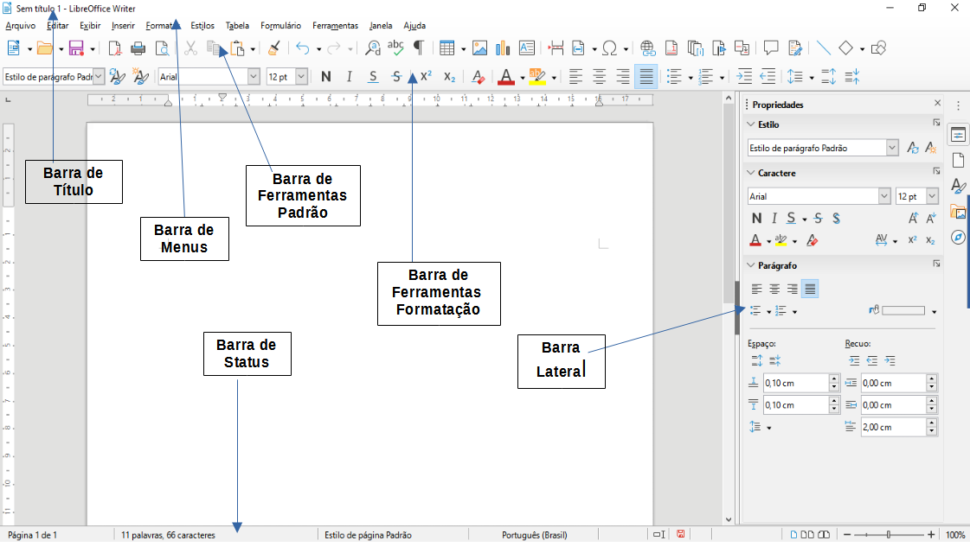970x547 pixels.
Task: Click Página 1 de 1 in status bar
Action: coord(32,535)
